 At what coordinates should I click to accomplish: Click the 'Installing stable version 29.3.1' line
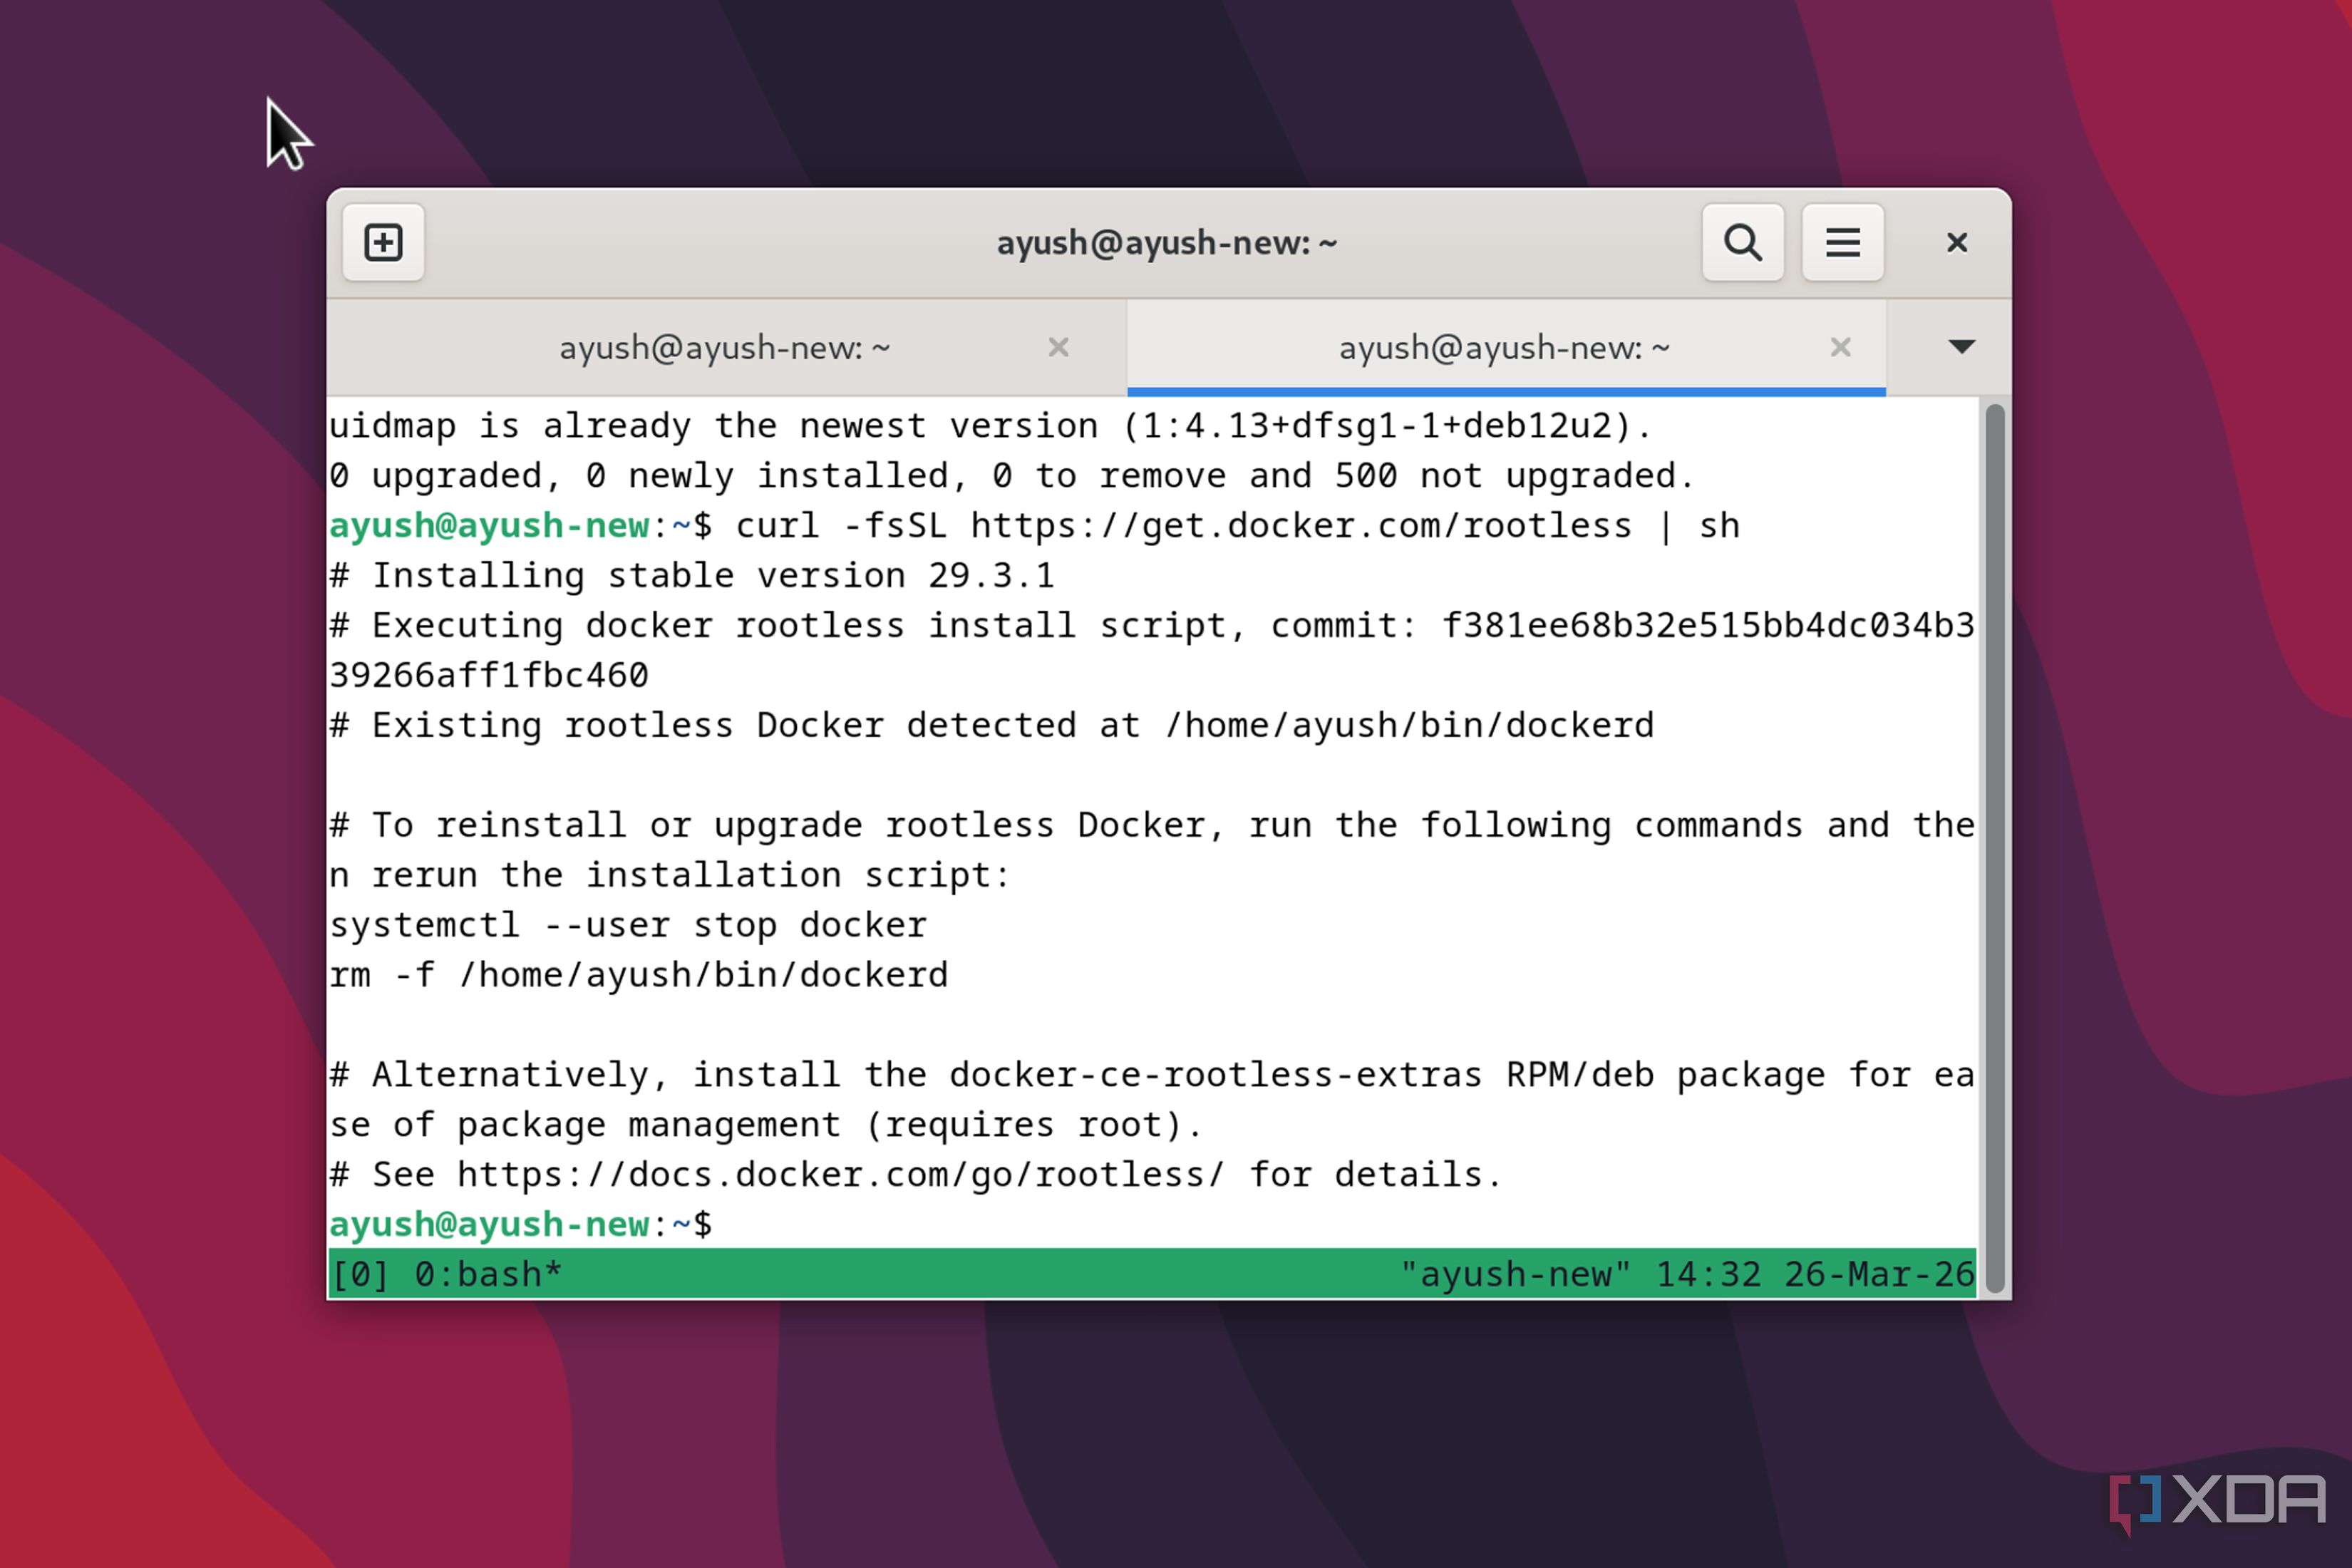point(692,576)
